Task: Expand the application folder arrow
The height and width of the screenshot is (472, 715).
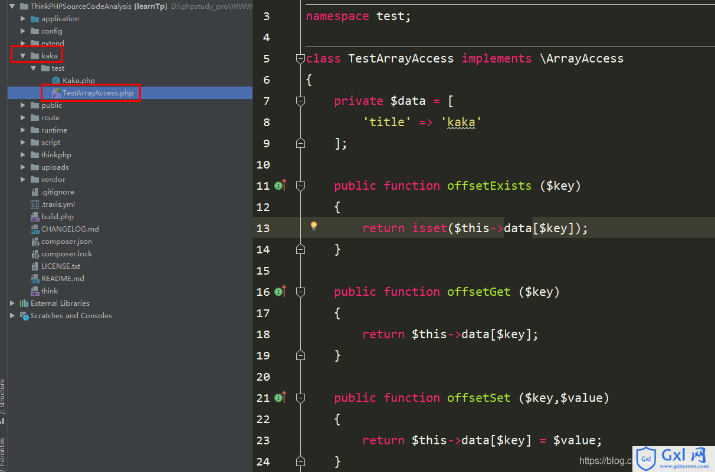Action: coord(23,19)
